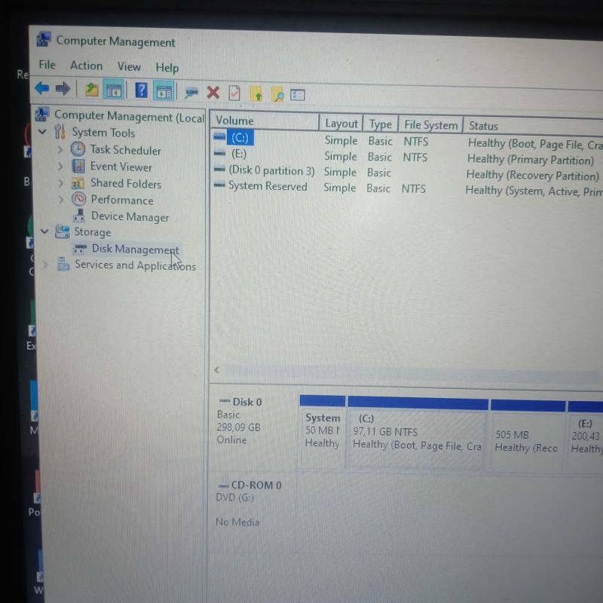Click the blue Help question mark icon
The height and width of the screenshot is (603, 603).
pos(141,90)
